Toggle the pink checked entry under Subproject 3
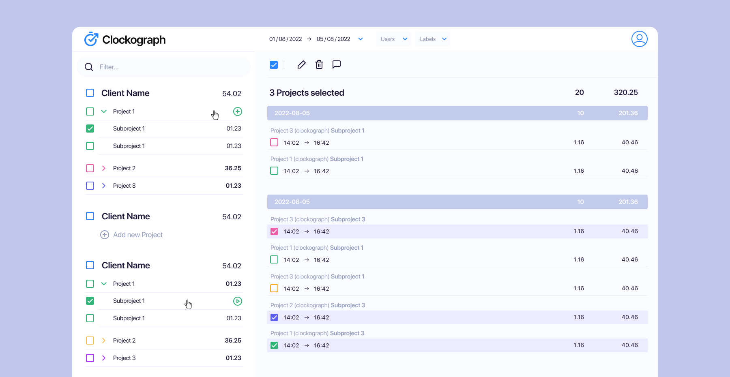The height and width of the screenshot is (377, 730). coord(274,231)
